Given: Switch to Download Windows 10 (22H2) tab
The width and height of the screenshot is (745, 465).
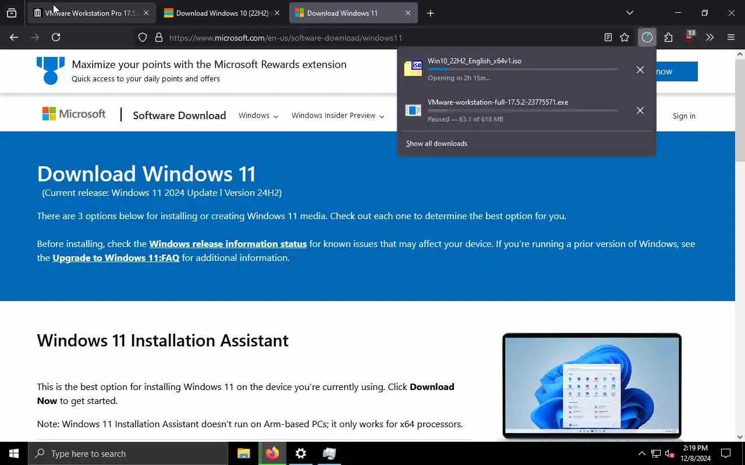Looking at the screenshot, I should pyautogui.click(x=222, y=13).
